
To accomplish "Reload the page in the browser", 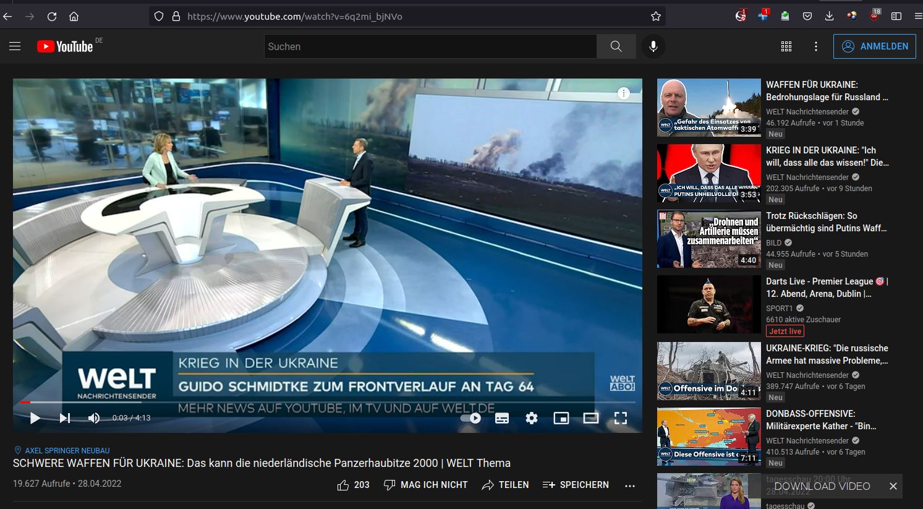I will click(52, 17).
